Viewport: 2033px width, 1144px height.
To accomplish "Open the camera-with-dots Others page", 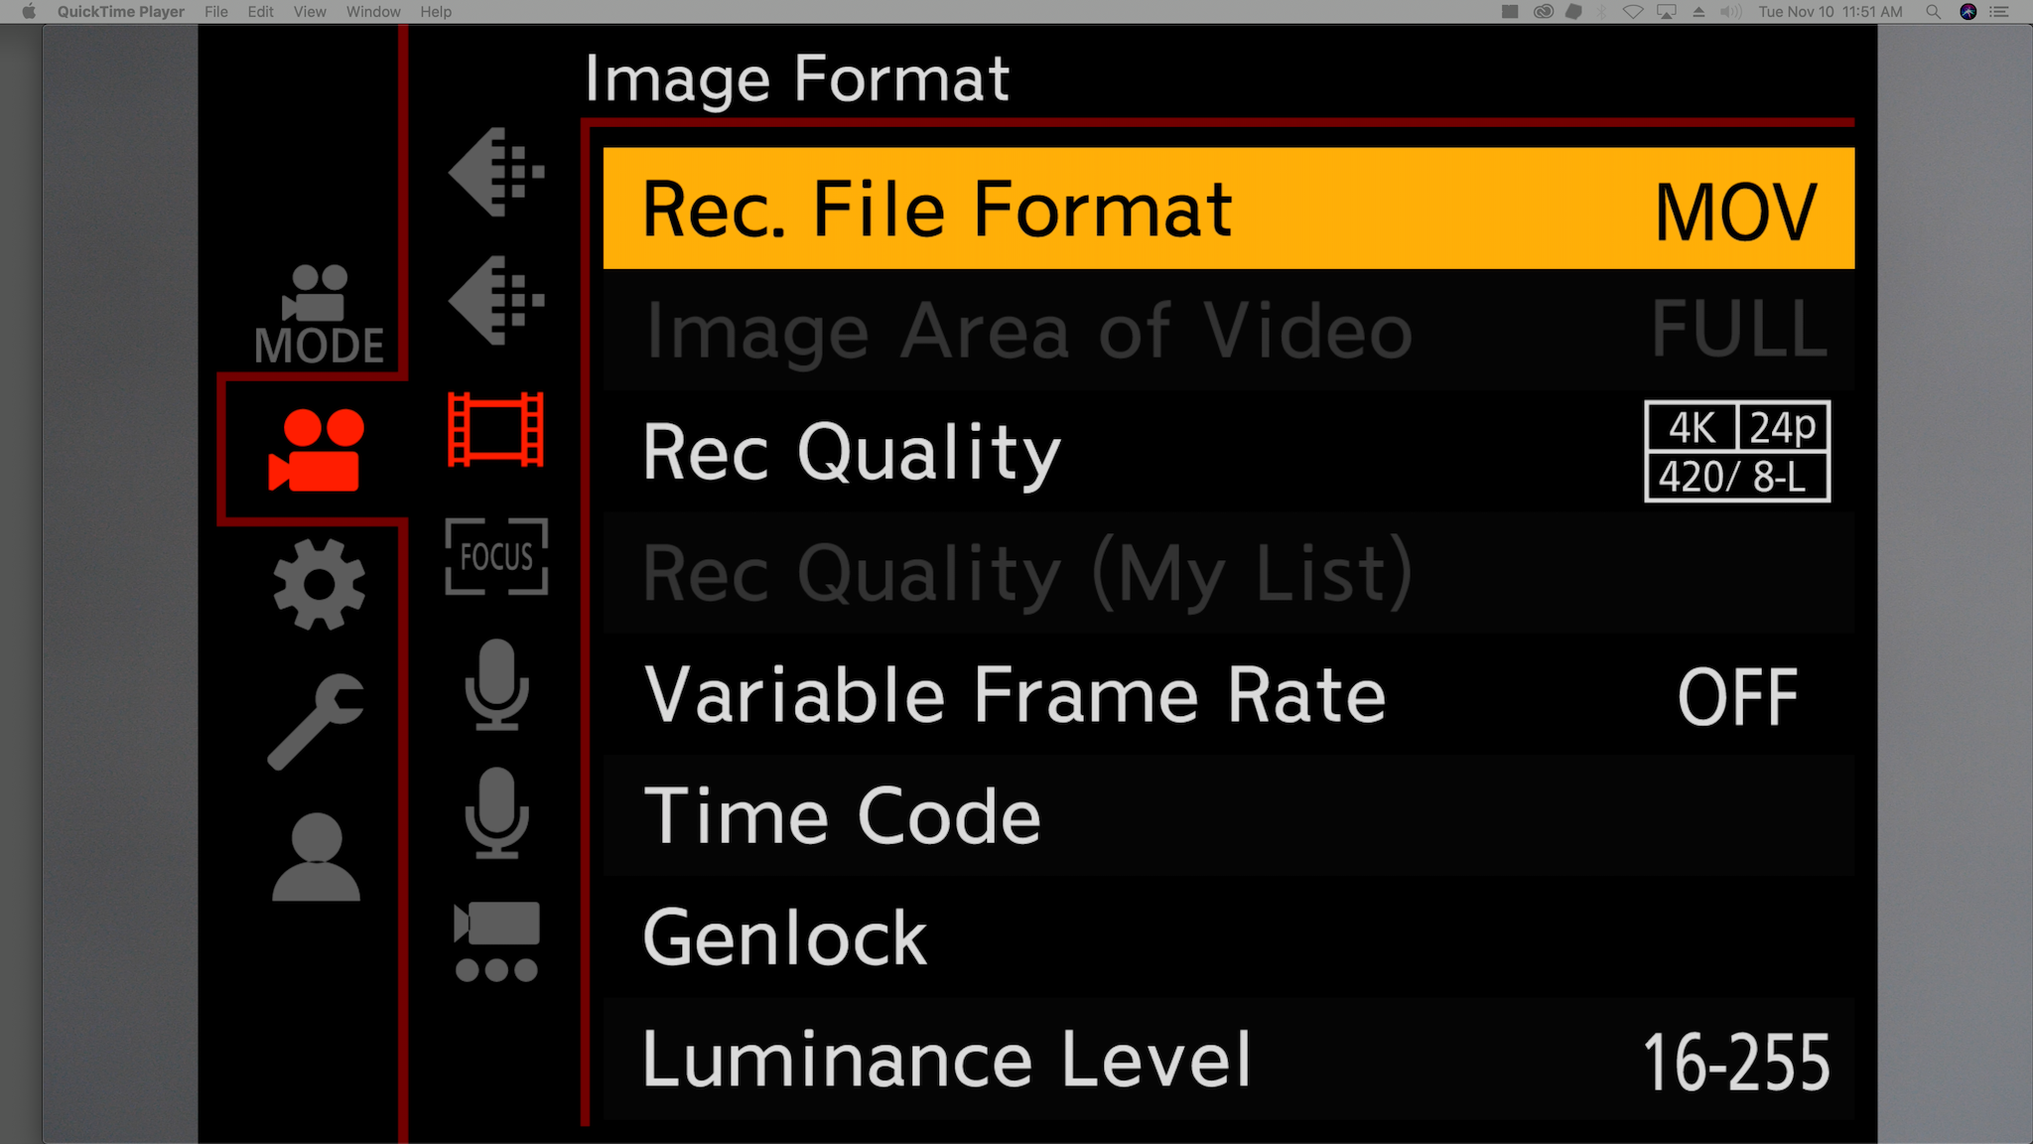I will pyautogui.click(x=496, y=941).
